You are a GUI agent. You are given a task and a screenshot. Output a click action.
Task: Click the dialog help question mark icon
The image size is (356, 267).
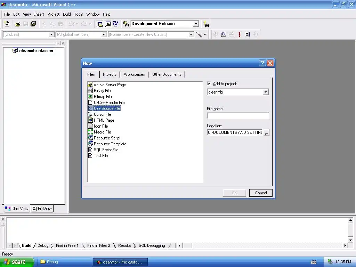(x=262, y=63)
